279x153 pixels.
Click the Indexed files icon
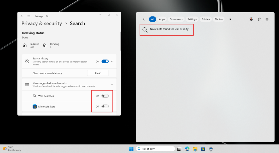click(25, 46)
